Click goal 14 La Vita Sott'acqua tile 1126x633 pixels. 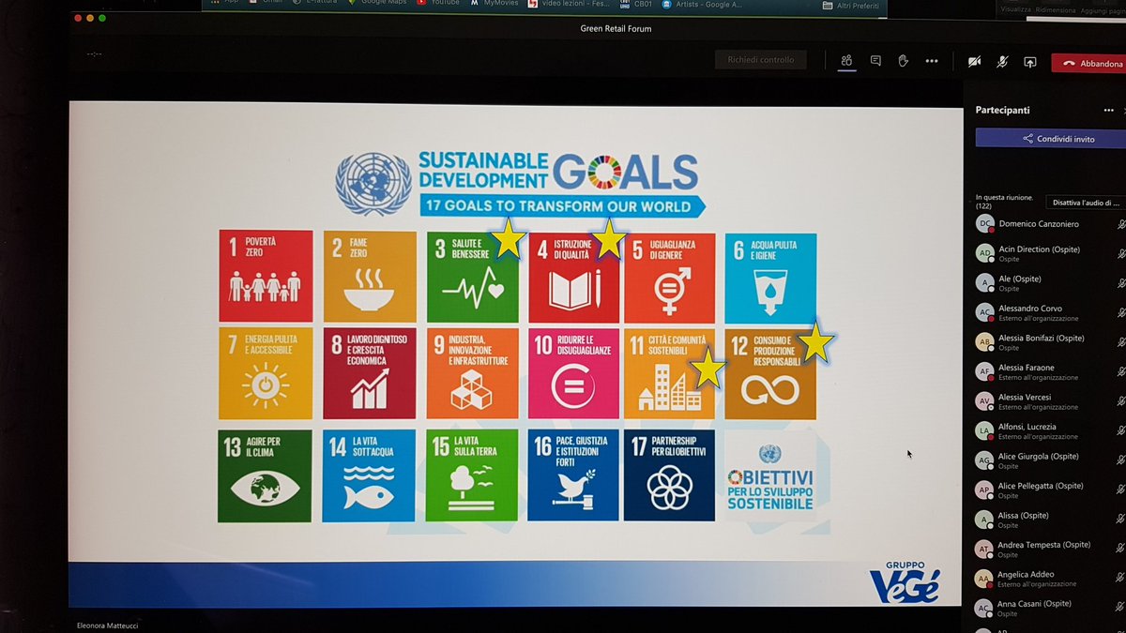pos(369,475)
